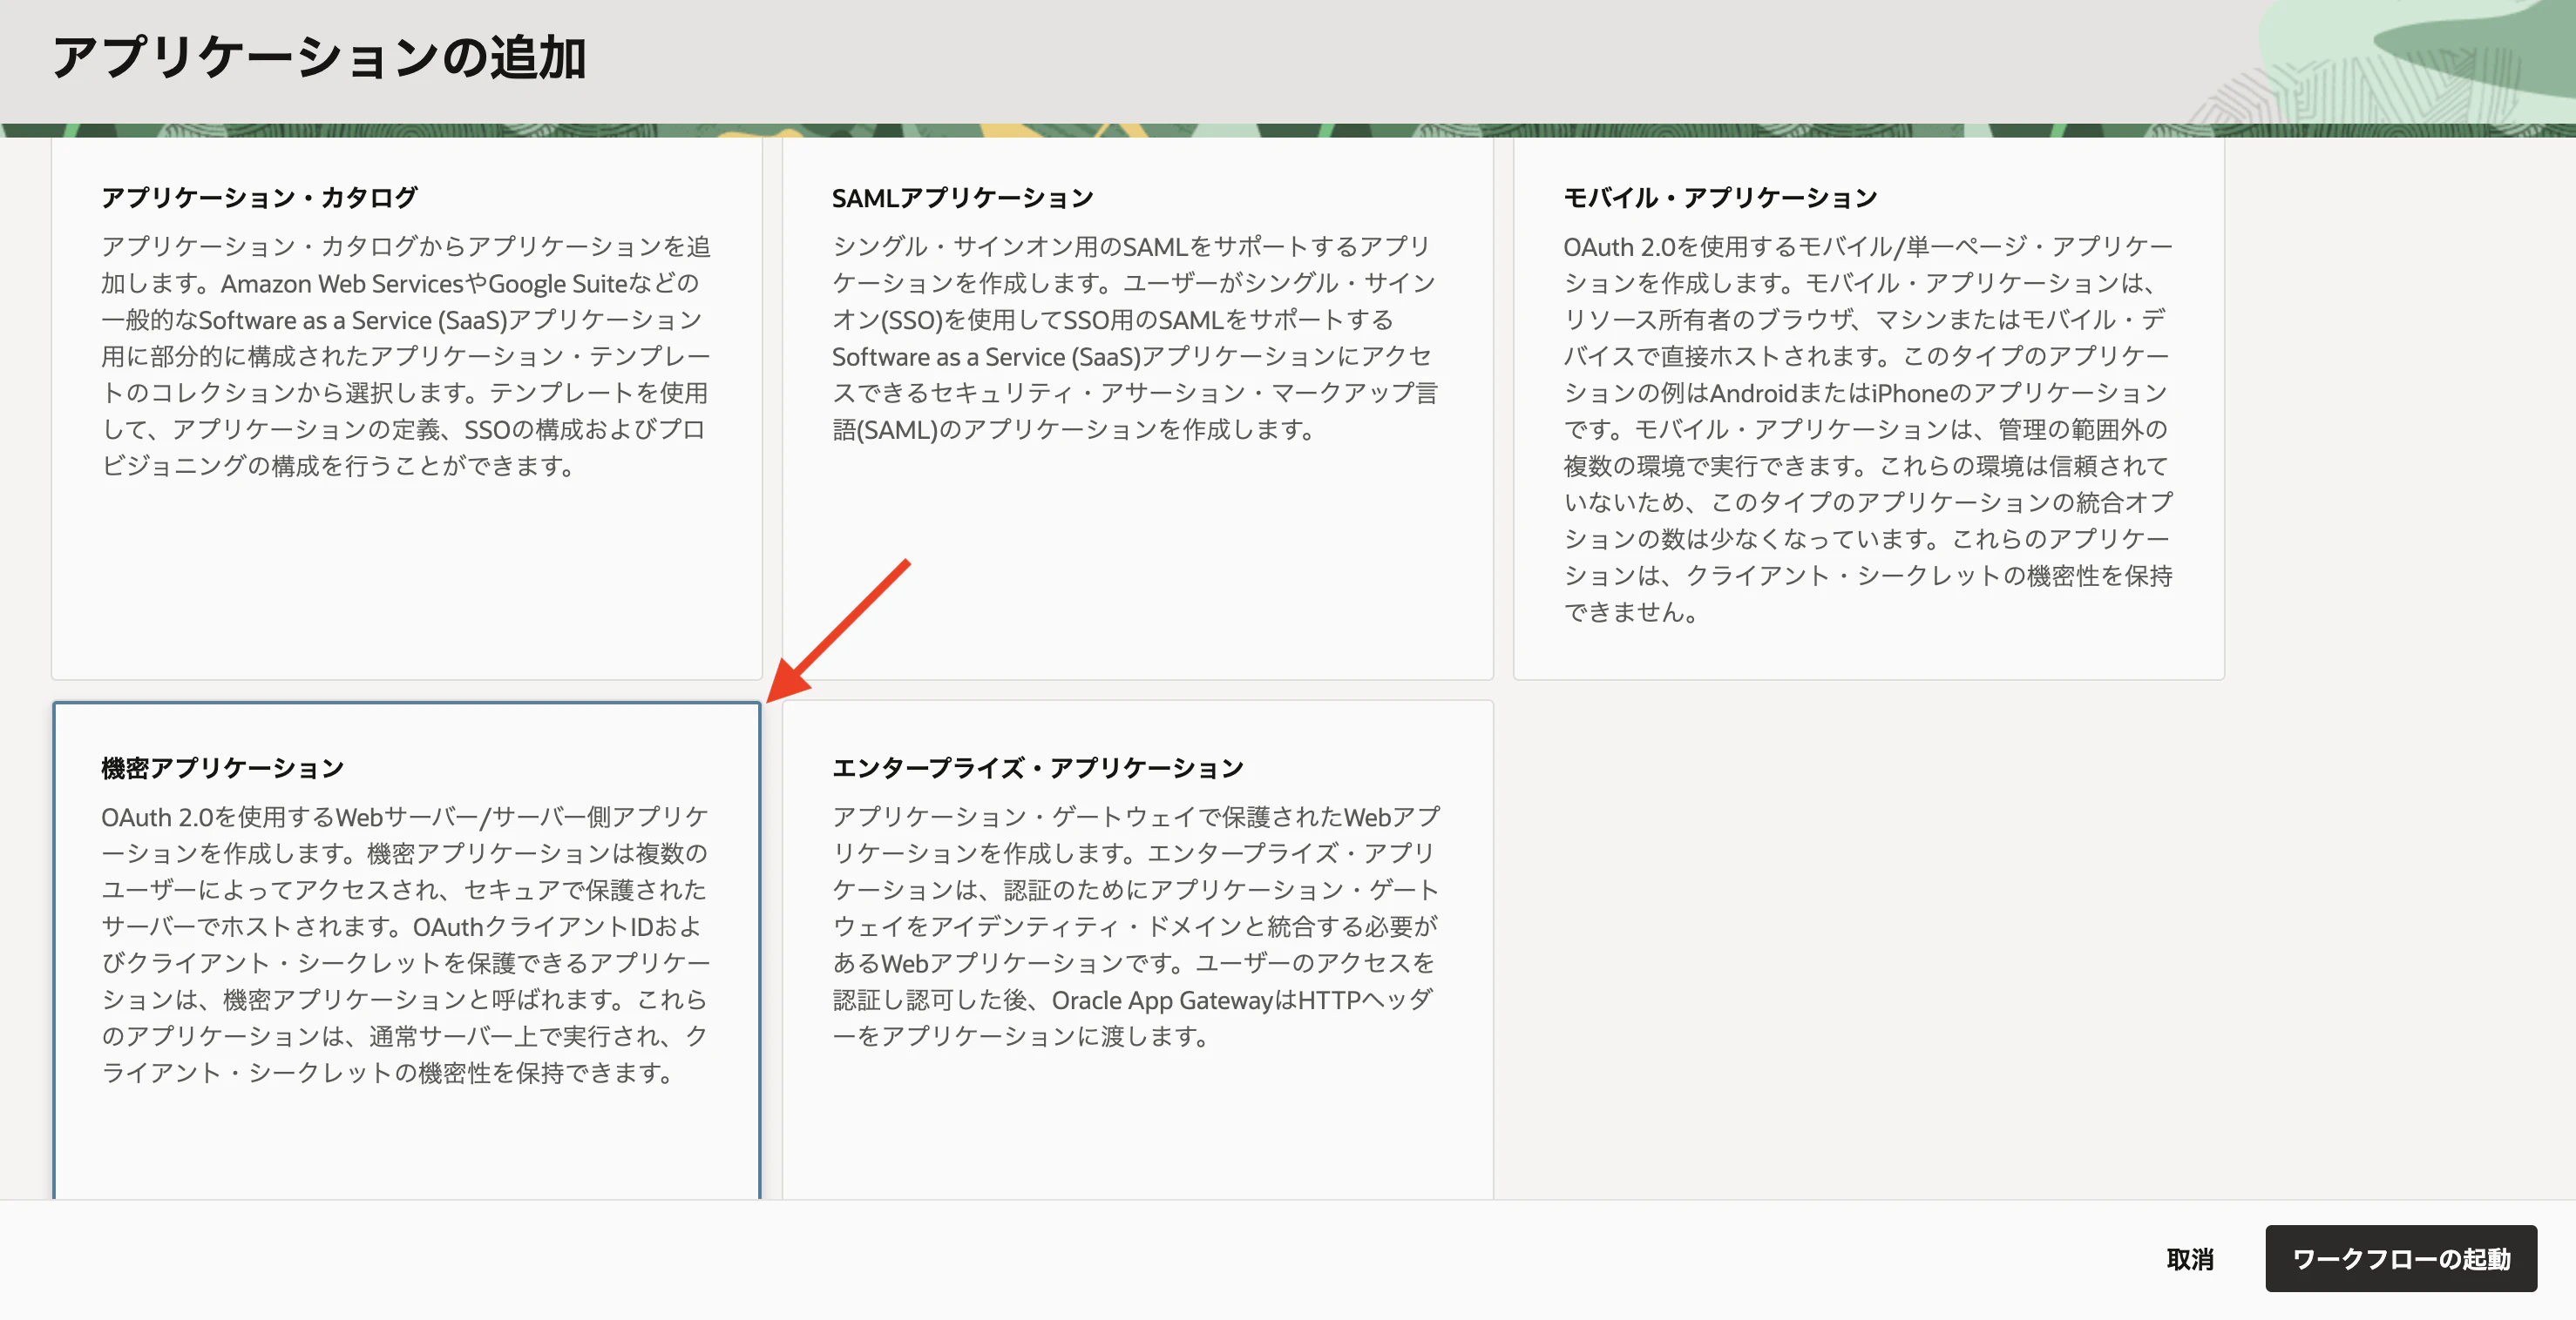Image resolution: width=2576 pixels, height=1320 pixels.
Task: Click the アプリケーション・カタログ card title
Action: (x=259, y=198)
